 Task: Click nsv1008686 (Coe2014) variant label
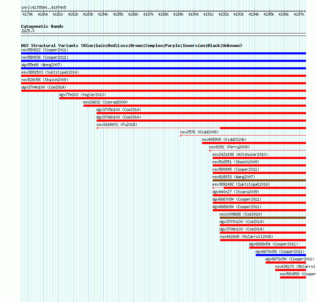[x=241, y=214]
